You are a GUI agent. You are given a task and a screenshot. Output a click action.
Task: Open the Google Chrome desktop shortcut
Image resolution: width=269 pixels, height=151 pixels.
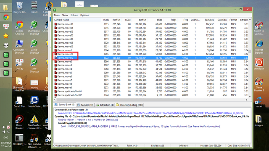(19, 28)
